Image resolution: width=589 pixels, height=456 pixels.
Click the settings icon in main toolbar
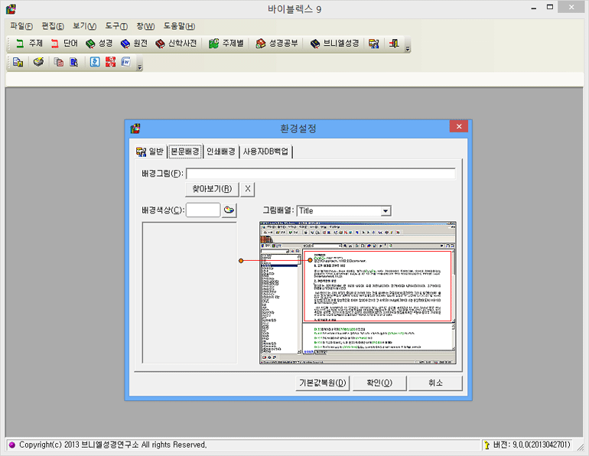pyautogui.click(x=374, y=44)
